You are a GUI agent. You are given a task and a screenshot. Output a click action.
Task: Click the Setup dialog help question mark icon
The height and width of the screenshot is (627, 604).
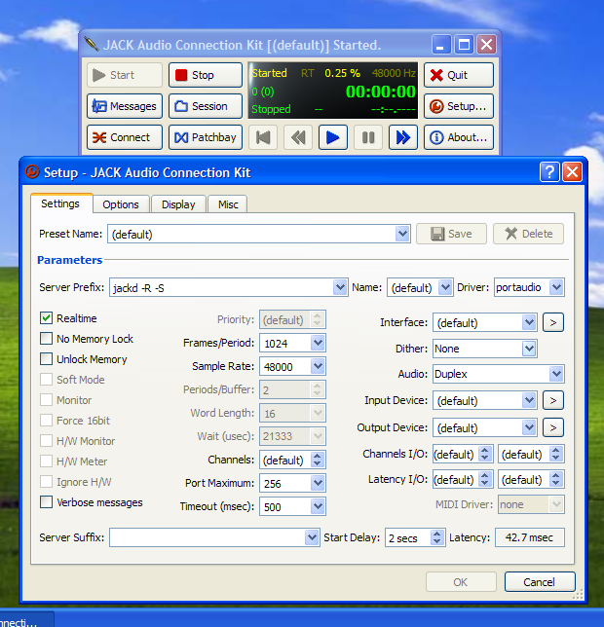tap(549, 172)
